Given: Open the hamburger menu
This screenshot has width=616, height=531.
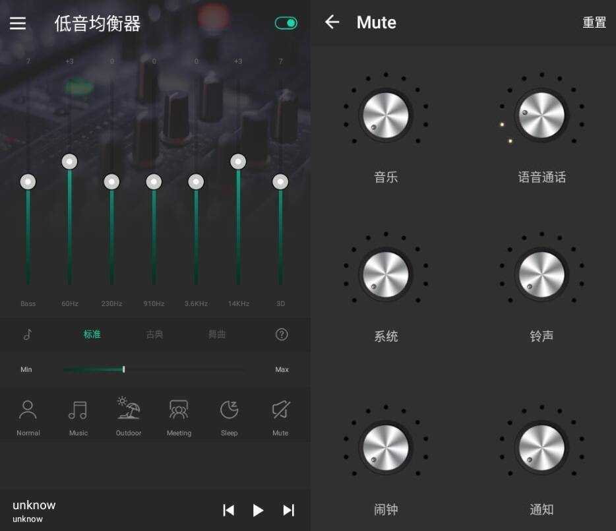Looking at the screenshot, I should 18,23.
